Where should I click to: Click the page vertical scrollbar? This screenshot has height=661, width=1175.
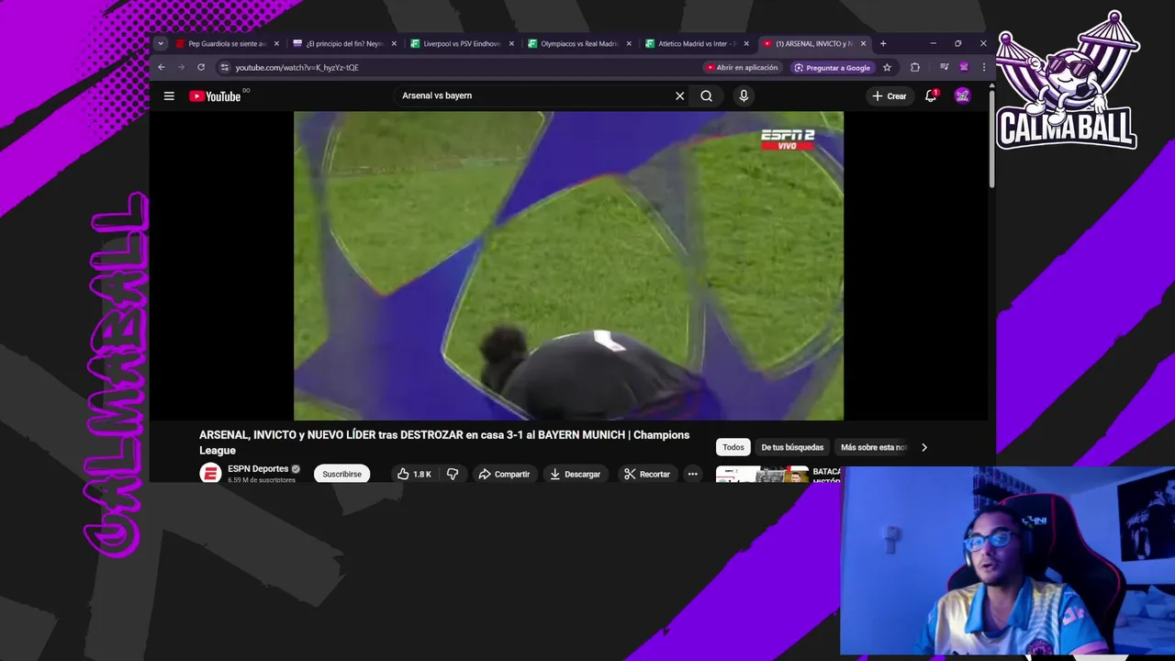(x=991, y=138)
